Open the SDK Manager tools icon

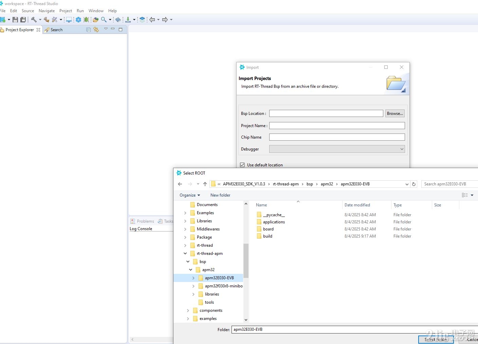point(55,20)
